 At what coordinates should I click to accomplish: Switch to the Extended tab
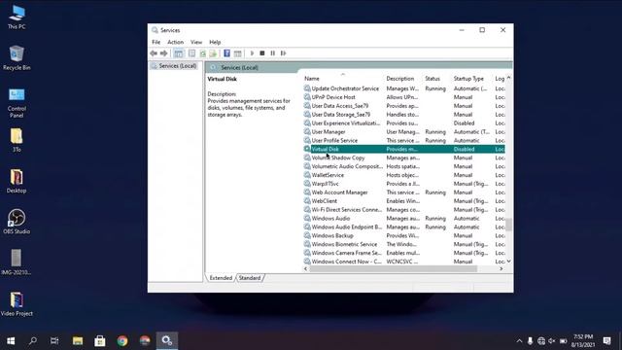[221, 278]
